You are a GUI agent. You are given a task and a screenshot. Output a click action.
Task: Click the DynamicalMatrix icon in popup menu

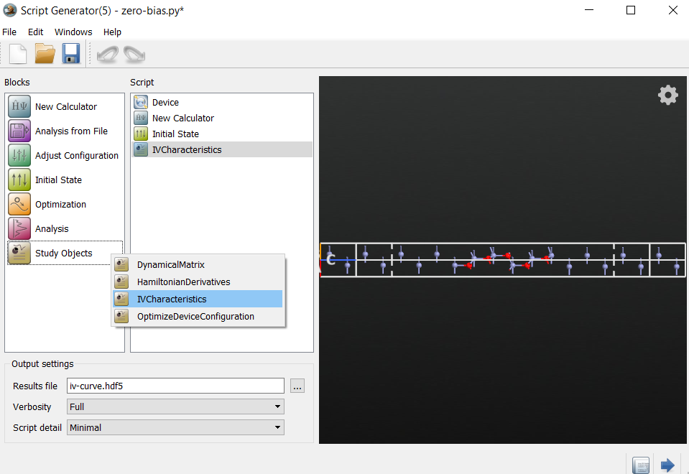coord(121,264)
